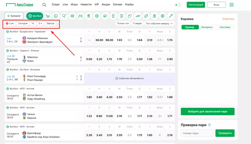Enable the С видео filter
The height and width of the screenshot is (144, 251).
point(137,23)
